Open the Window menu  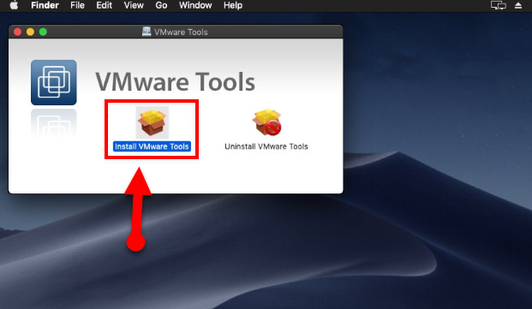point(195,5)
